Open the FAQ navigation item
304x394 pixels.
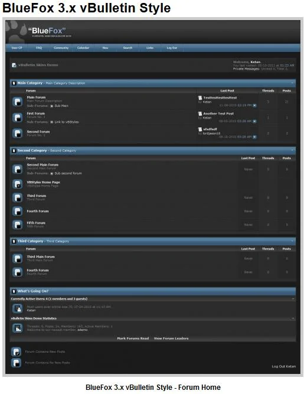pyautogui.click(x=39, y=48)
